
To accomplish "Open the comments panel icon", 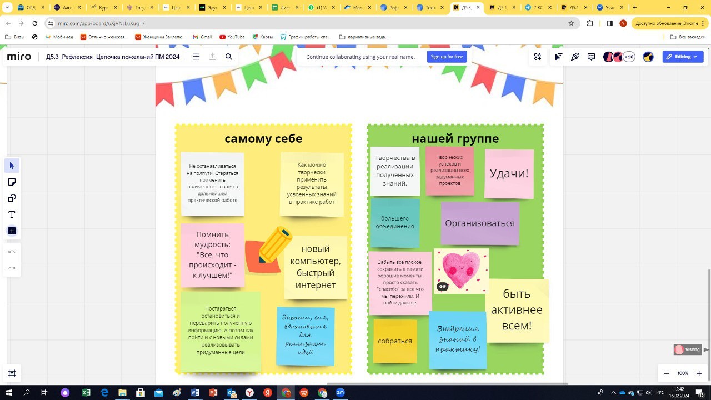I will (592, 57).
